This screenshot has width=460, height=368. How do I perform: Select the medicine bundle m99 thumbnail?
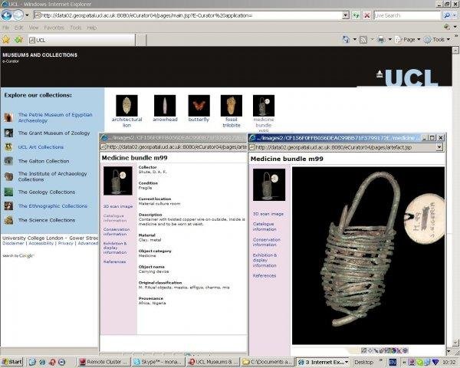pyautogui.click(x=264, y=106)
